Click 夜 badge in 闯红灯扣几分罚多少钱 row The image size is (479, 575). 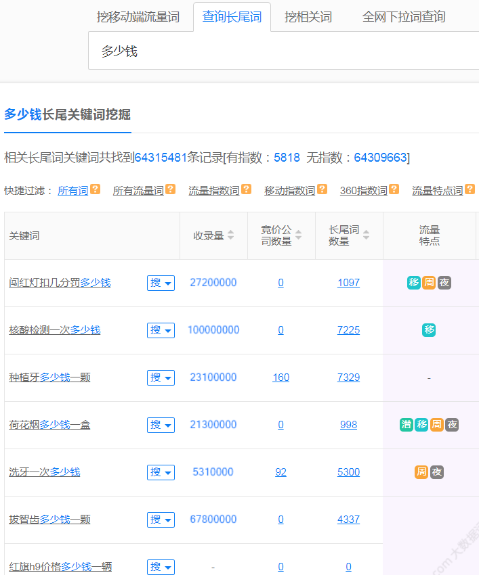(444, 283)
